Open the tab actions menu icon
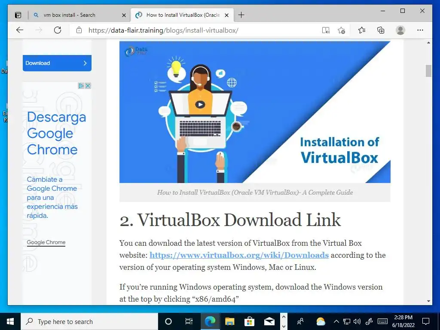Viewport: 440px width, 330px height. point(18,15)
